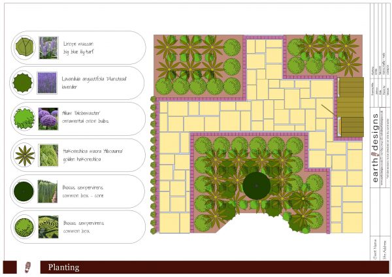Click the footprint mark in earth designs logo
This screenshot has height=277, width=392.
coord(375,154)
